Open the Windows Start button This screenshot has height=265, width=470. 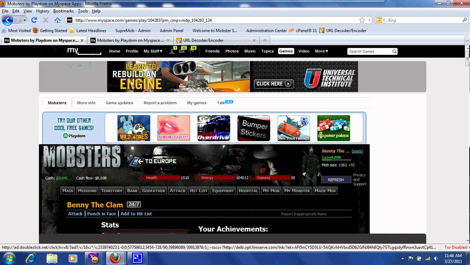coord(8,258)
